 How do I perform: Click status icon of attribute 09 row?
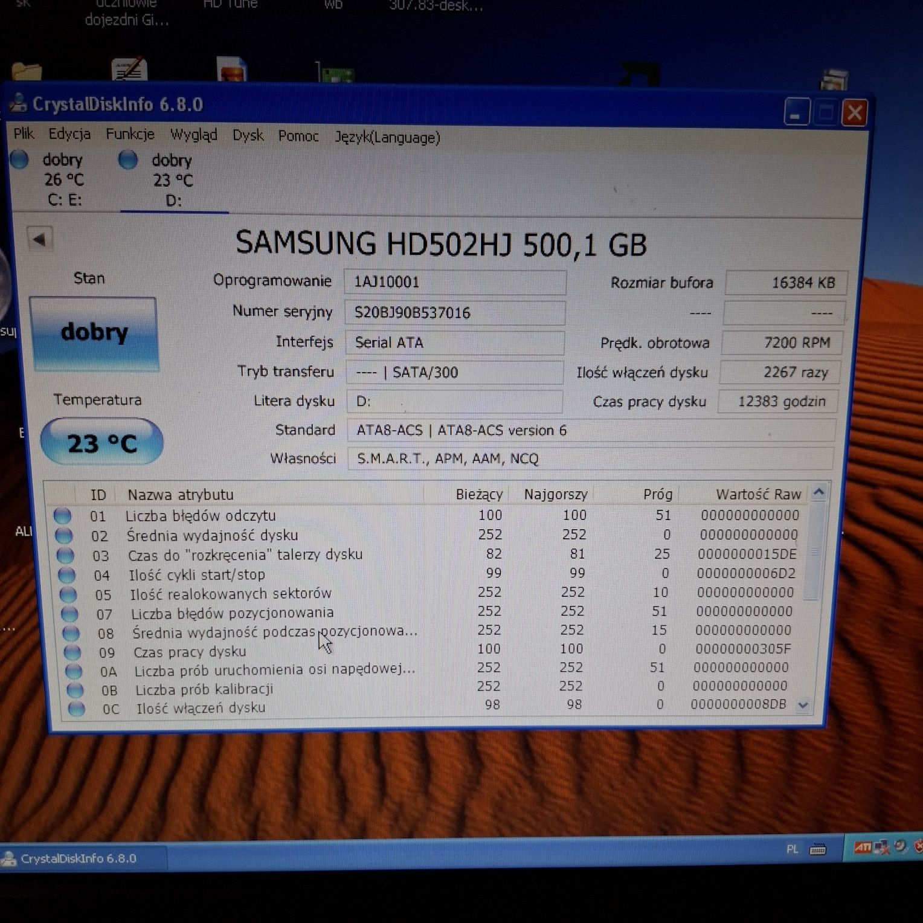pos(72,652)
